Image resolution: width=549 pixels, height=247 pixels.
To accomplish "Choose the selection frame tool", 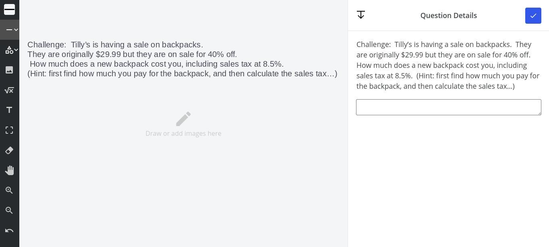I will coord(9,130).
